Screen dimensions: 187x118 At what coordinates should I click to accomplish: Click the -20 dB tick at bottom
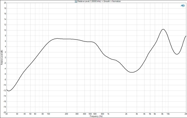coord(5,112)
